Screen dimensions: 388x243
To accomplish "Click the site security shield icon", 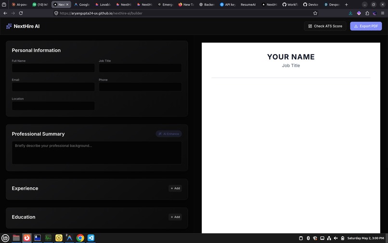I will point(56,13).
